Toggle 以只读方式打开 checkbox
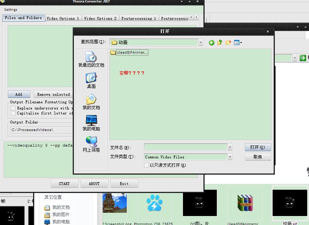Image resolution: width=309 pixels, height=225 pixels. pyautogui.click(x=146, y=165)
